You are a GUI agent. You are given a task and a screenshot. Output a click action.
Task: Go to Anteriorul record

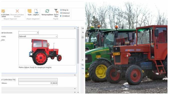[x=61, y=13]
